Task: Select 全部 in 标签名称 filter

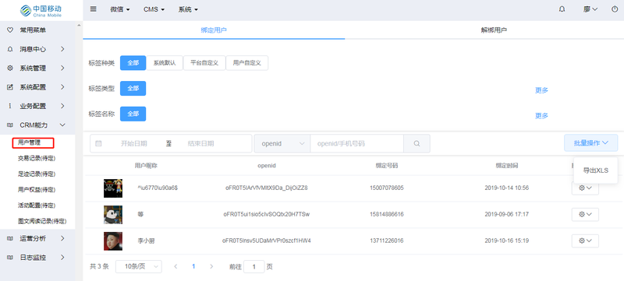Action: tap(133, 114)
